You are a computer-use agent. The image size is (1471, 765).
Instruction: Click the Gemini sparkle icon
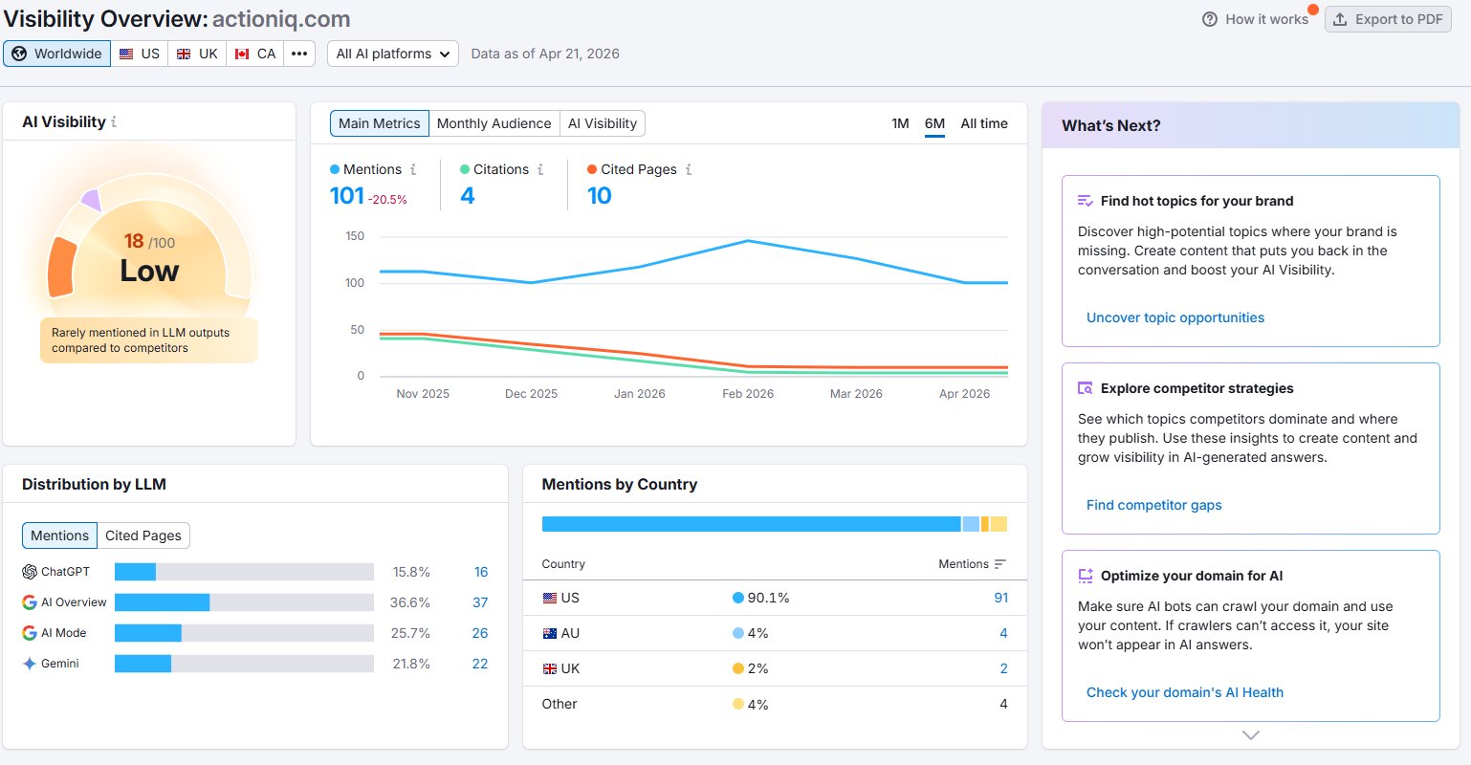pos(30,664)
